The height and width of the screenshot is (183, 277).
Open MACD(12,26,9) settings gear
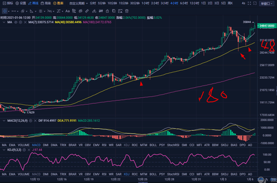tap(30, 121)
